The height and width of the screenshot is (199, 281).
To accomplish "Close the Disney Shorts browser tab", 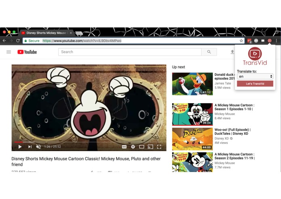I will (71, 33).
